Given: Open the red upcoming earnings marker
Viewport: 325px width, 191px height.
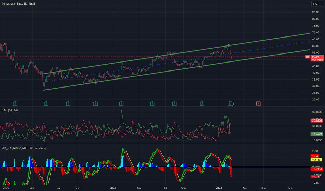Looking at the screenshot, I should pos(258,103).
